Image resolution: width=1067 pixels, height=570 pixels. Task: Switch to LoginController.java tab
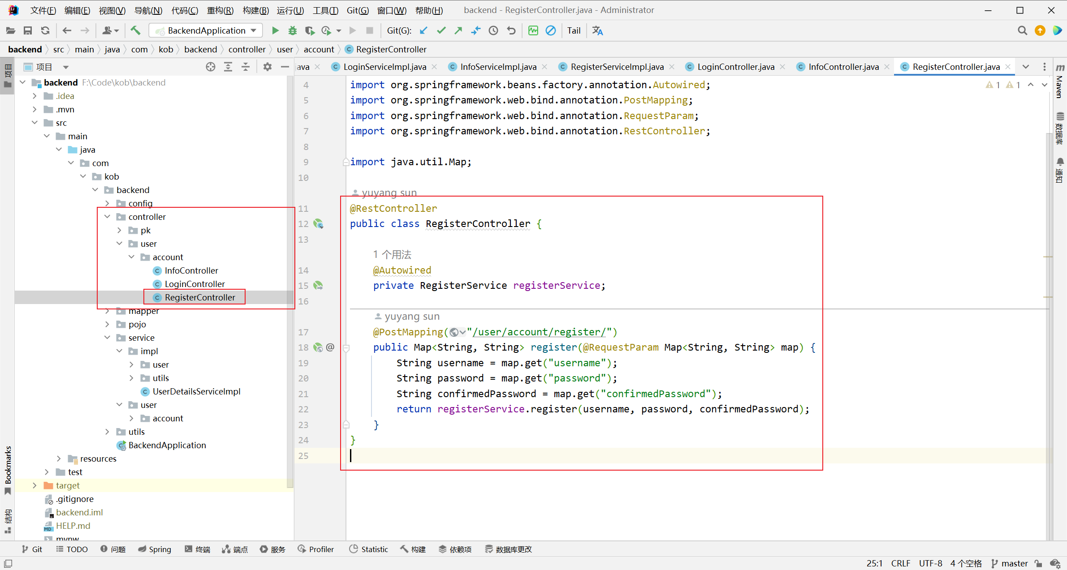coord(735,67)
